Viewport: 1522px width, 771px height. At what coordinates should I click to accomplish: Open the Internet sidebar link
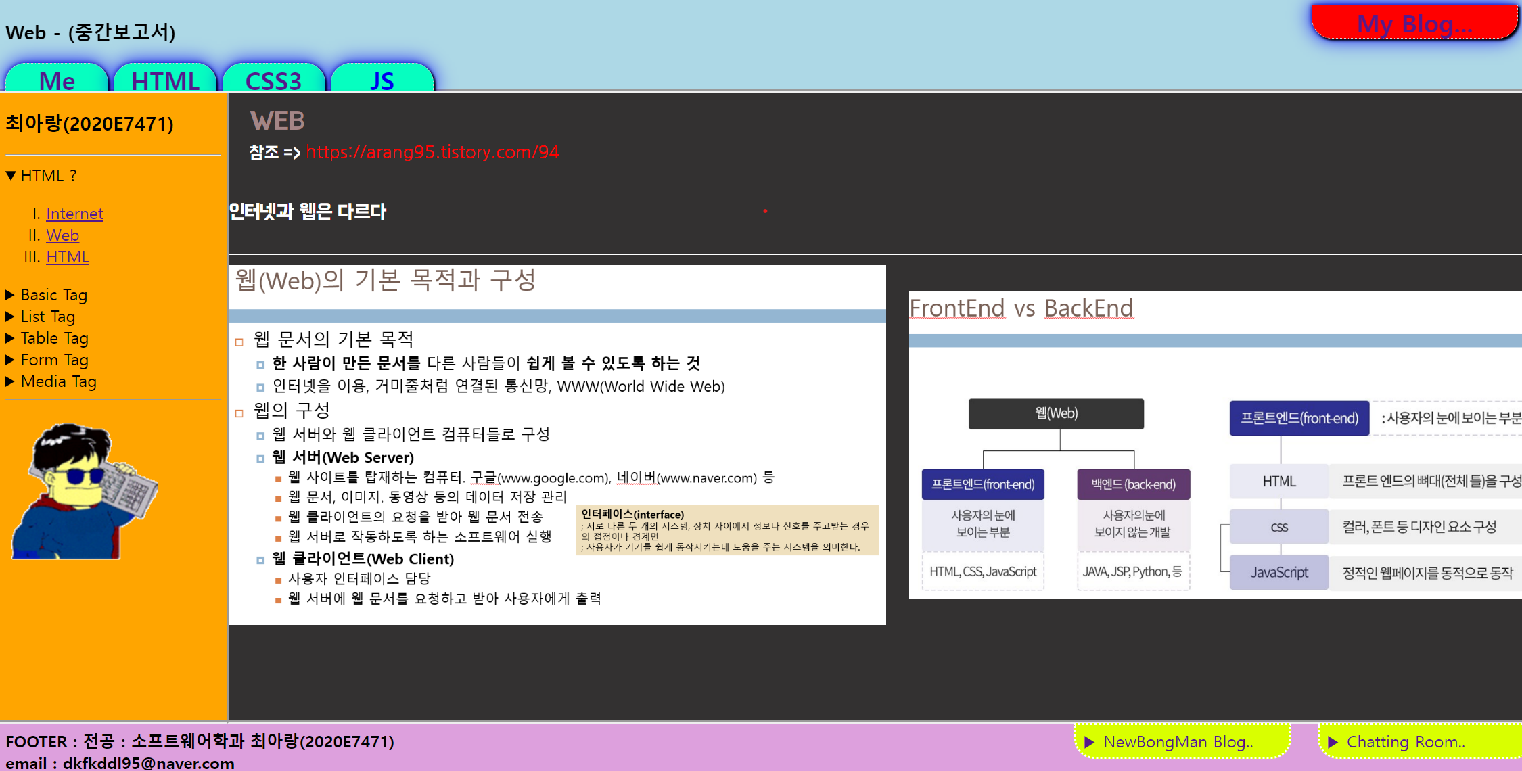pos(74,214)
